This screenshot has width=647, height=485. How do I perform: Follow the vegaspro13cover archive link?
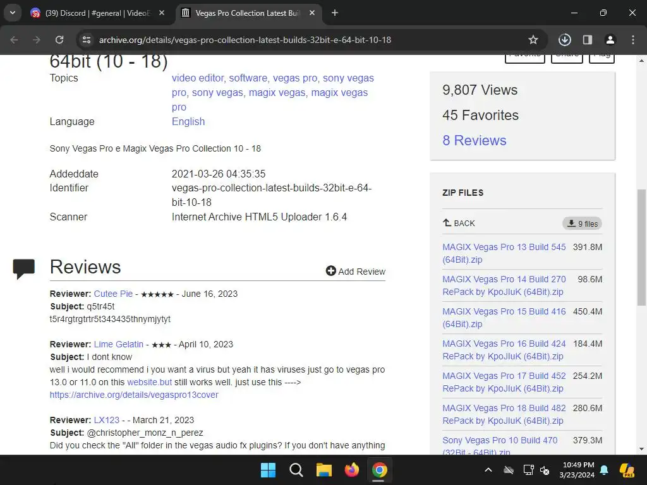[134, 395]
